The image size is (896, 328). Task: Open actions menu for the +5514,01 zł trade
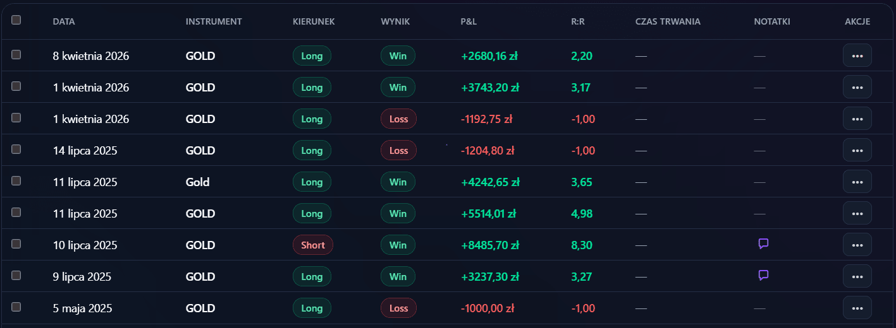pos(857,213)
